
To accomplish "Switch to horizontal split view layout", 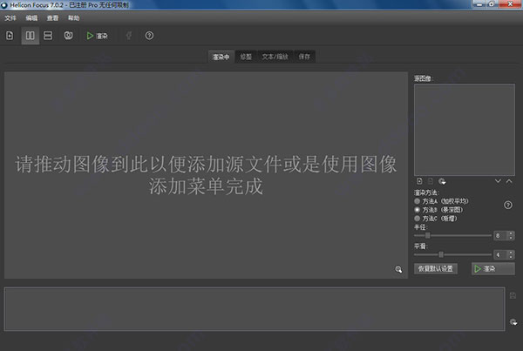I will pos(49,36).
